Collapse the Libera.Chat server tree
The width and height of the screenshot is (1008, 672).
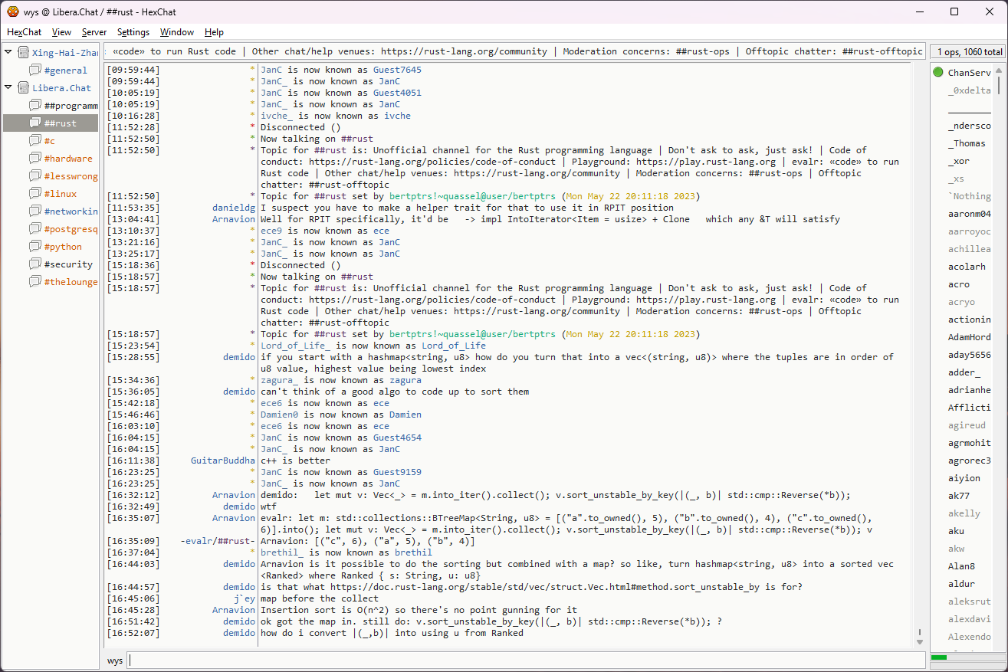tap(8, 88)
